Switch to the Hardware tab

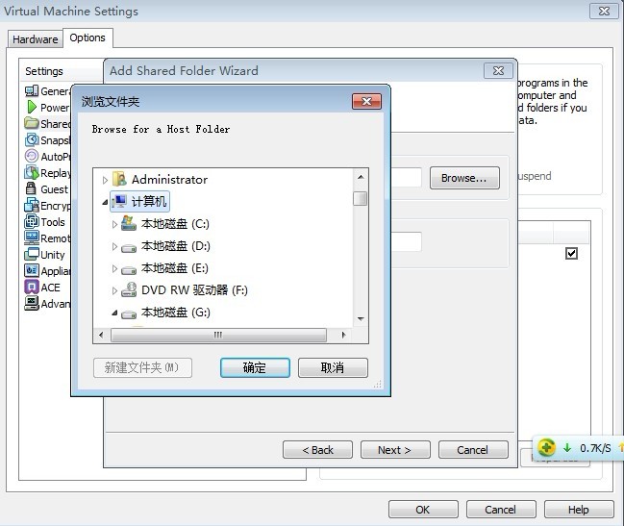36,39
